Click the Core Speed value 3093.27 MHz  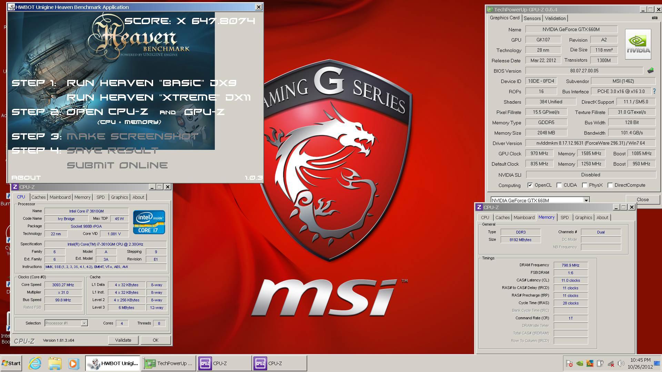pos(63,285)
